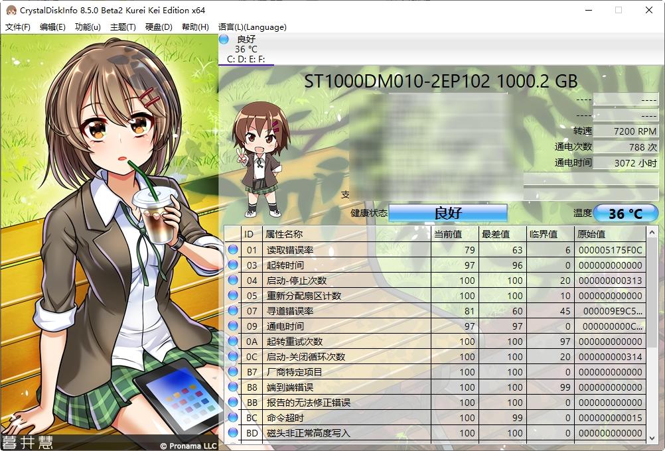Click raw value 000000000314
665x451 pixels.
[x=611, y=357]
